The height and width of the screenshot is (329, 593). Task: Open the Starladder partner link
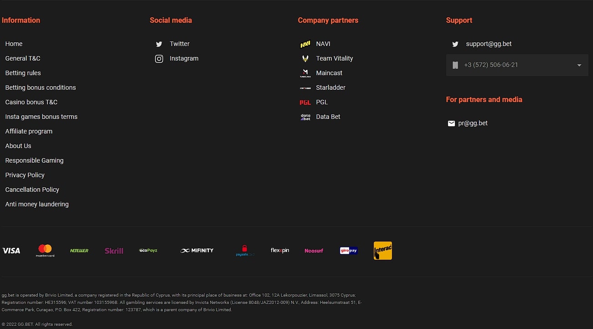tap(331, 88)
